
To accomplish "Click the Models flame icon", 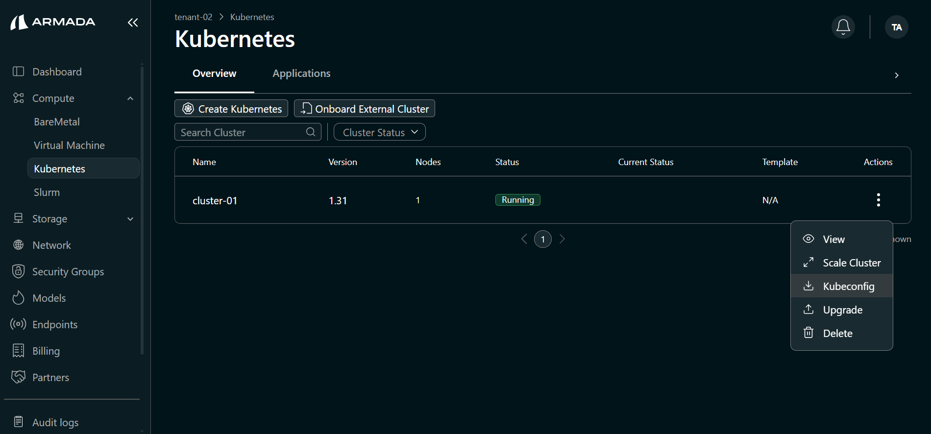I will pos(18,298).
